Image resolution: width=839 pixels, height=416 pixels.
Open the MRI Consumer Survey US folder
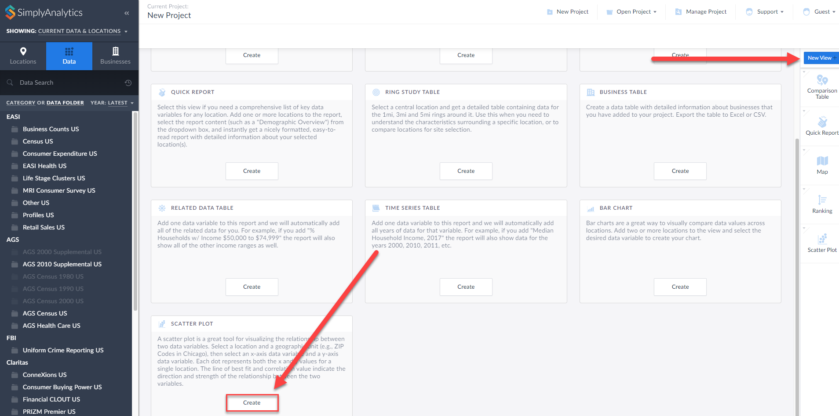[59, 190]
